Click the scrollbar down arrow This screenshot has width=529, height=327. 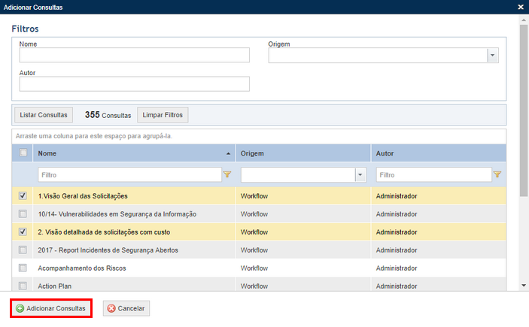(x=524, y=286)
